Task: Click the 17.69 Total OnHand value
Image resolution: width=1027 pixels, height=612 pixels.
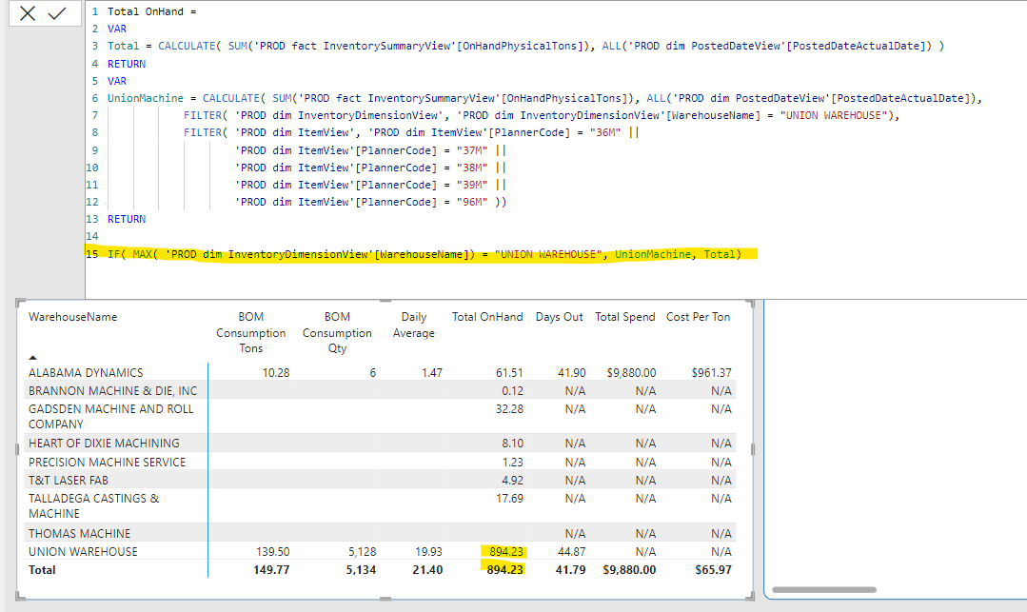Action: coord(509,500)
